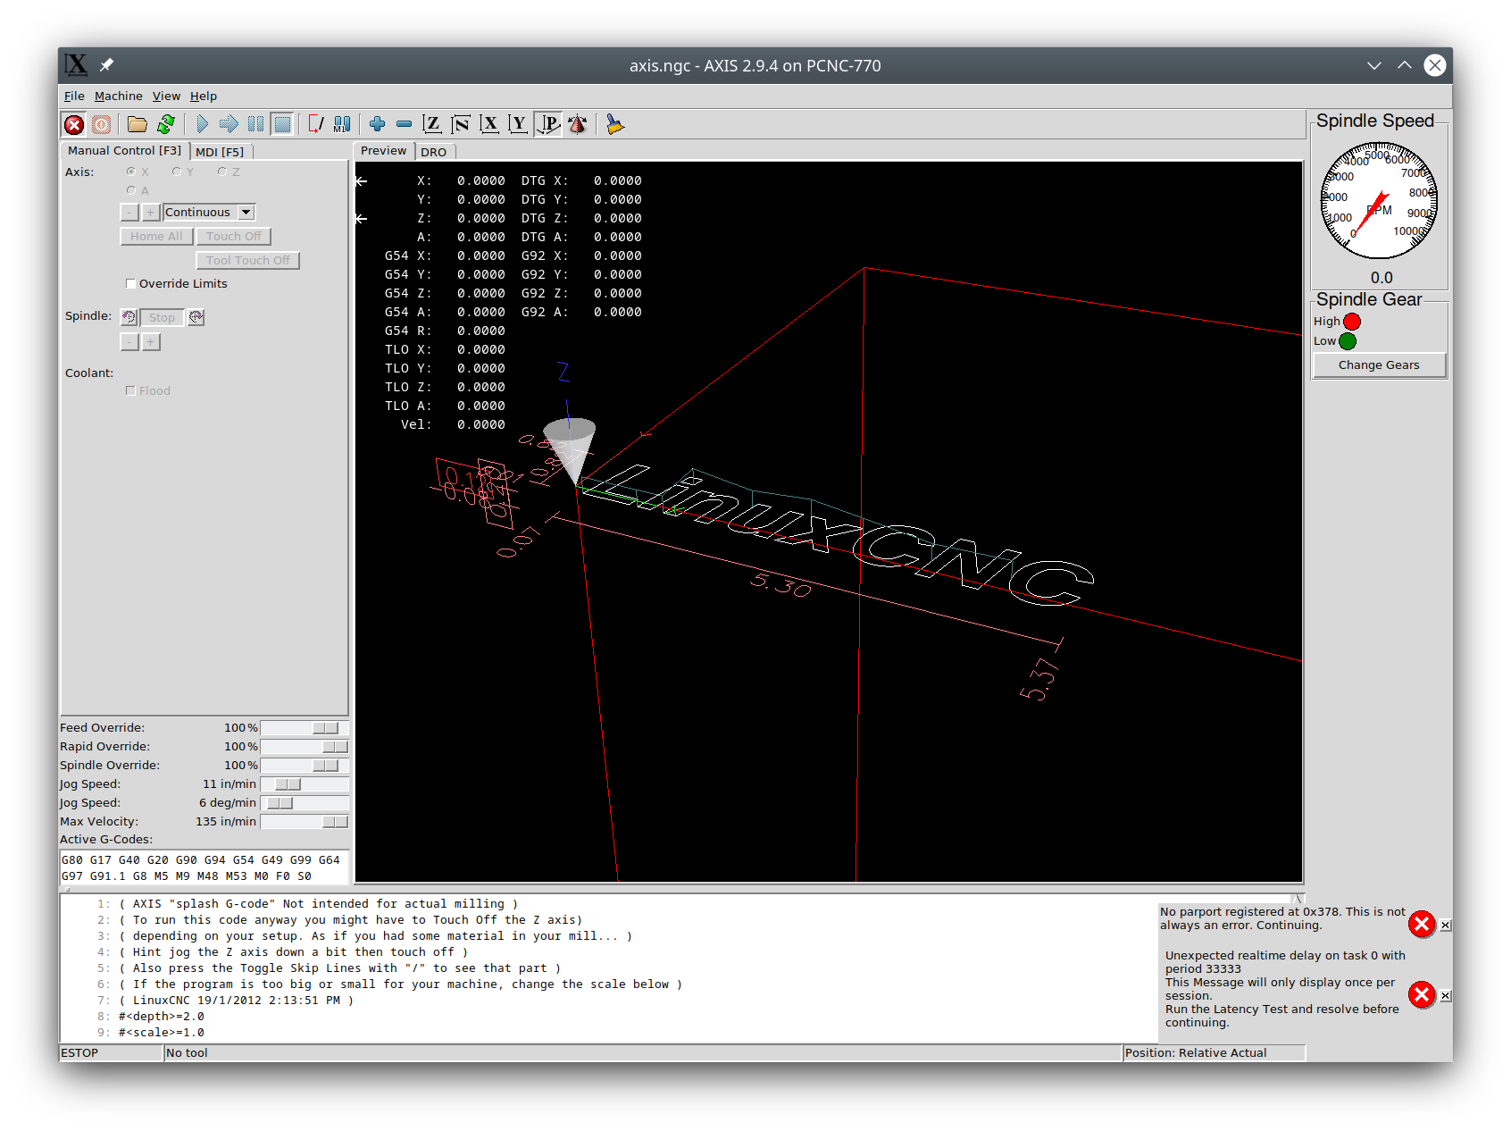Adjust the Rapid Override slider
This screenshot has height=1131, width=1511.
point(305,747)
